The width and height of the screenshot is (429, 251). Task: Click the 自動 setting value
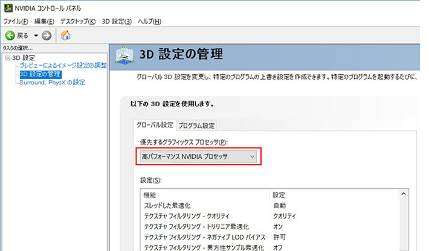(x=279, y=205)
